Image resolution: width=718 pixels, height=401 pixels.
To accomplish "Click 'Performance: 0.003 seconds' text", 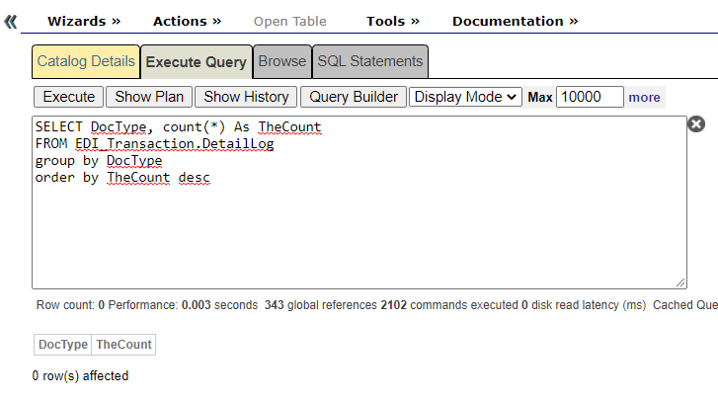I will pos(183,305).
